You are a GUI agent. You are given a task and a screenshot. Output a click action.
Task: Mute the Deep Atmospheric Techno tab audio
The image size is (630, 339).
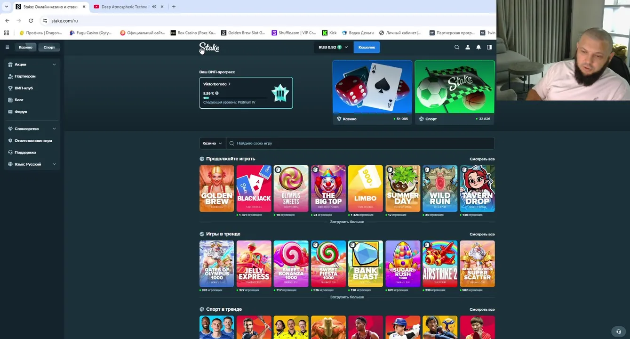[x=154, y=7]
